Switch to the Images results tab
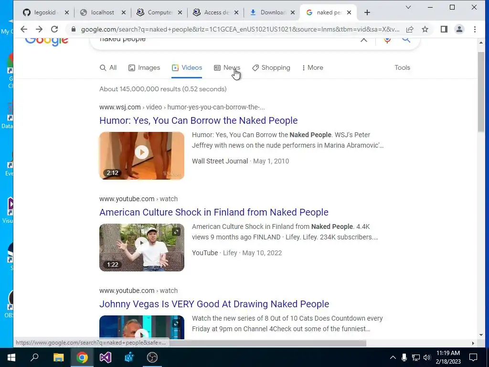 (x=144, y=68)
